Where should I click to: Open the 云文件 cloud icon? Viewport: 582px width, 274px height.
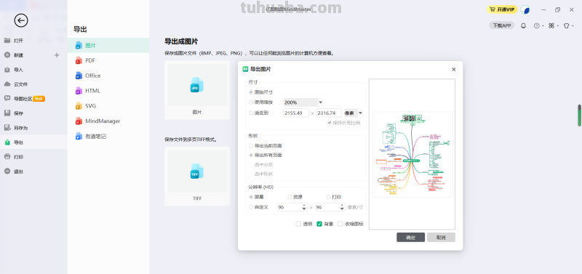click(7, 84)
